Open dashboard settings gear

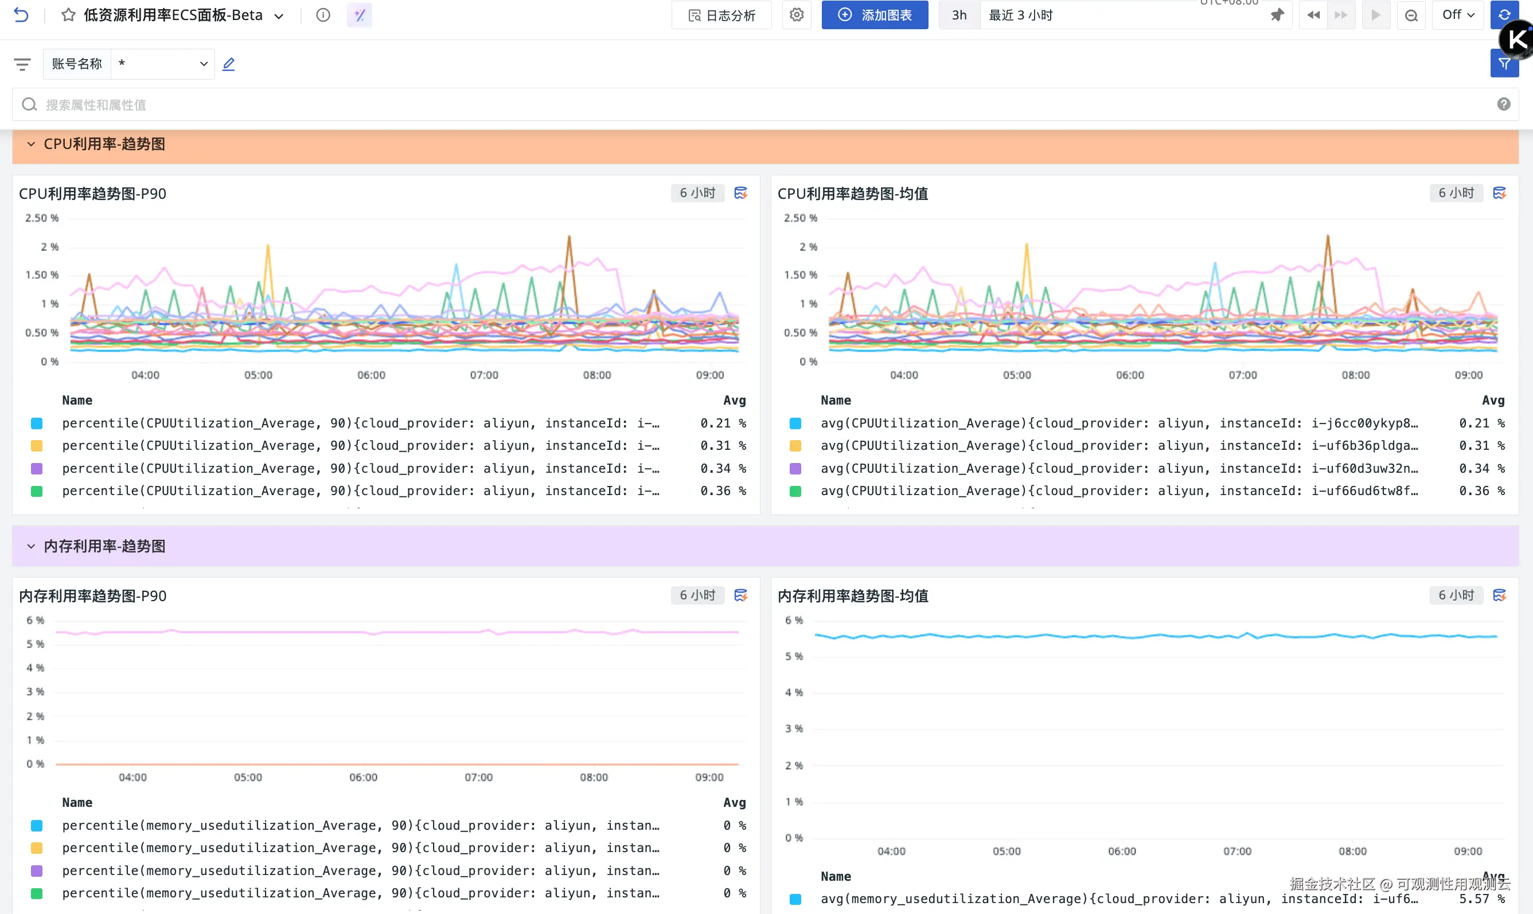[x=797, y=15]
